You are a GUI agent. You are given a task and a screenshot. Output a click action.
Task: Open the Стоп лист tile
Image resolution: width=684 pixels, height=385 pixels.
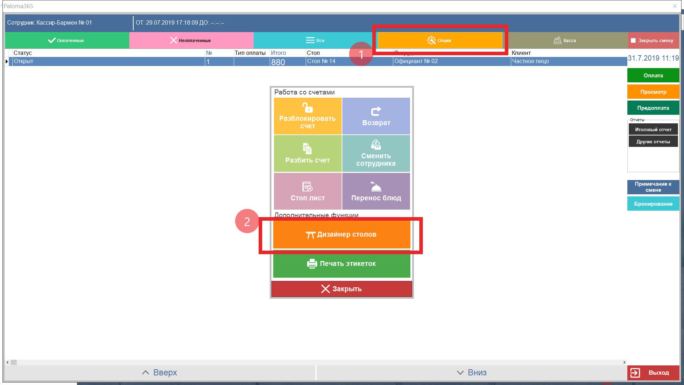307,191
